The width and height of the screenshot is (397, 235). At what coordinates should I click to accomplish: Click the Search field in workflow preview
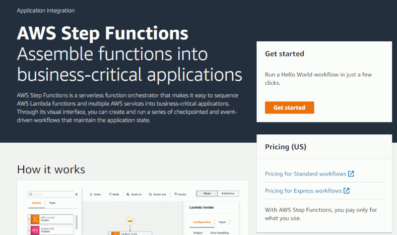tap(51, 194)
